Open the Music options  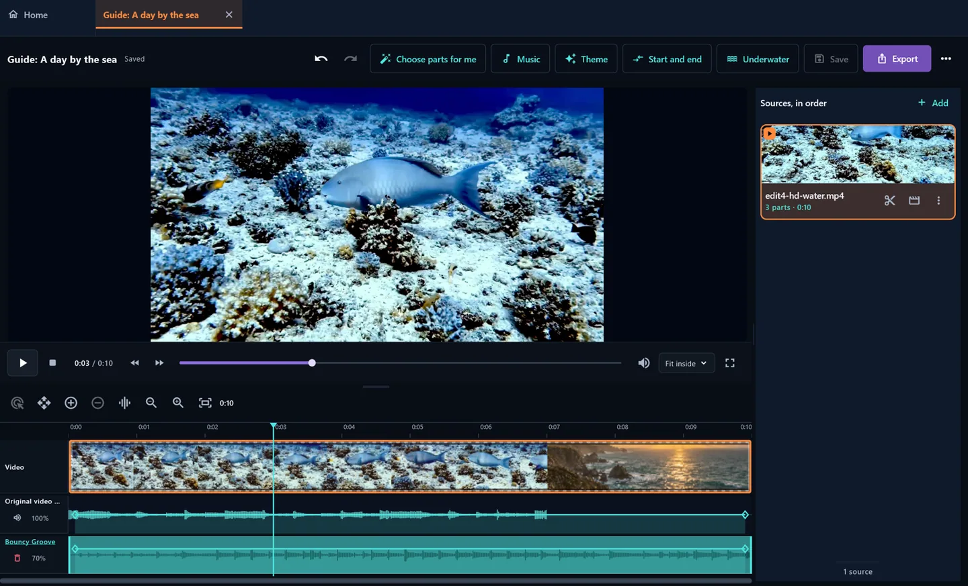pos(520,59)
